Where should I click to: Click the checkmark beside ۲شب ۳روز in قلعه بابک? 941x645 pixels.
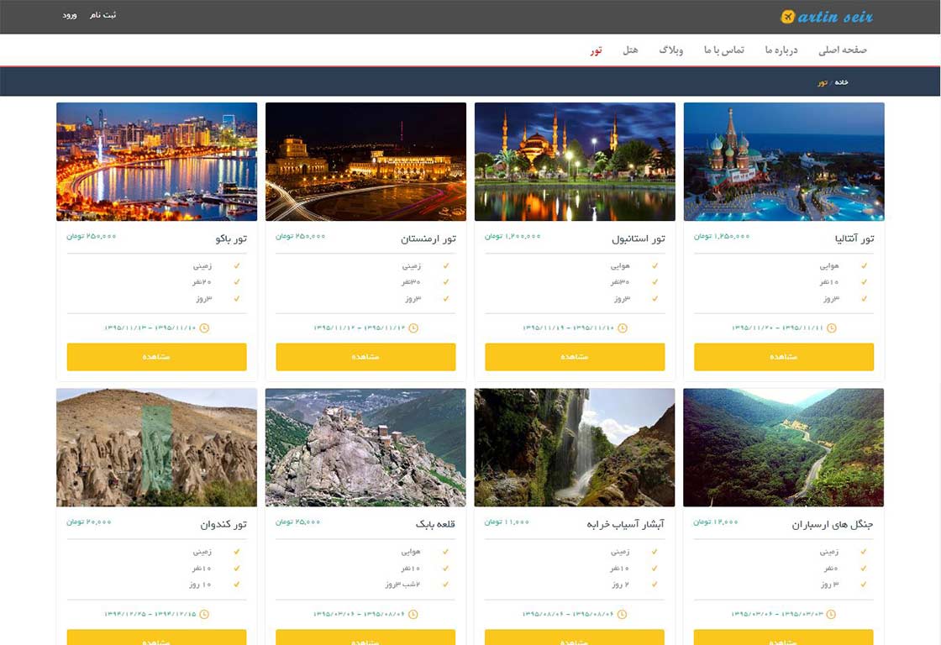tap(446, 585)
